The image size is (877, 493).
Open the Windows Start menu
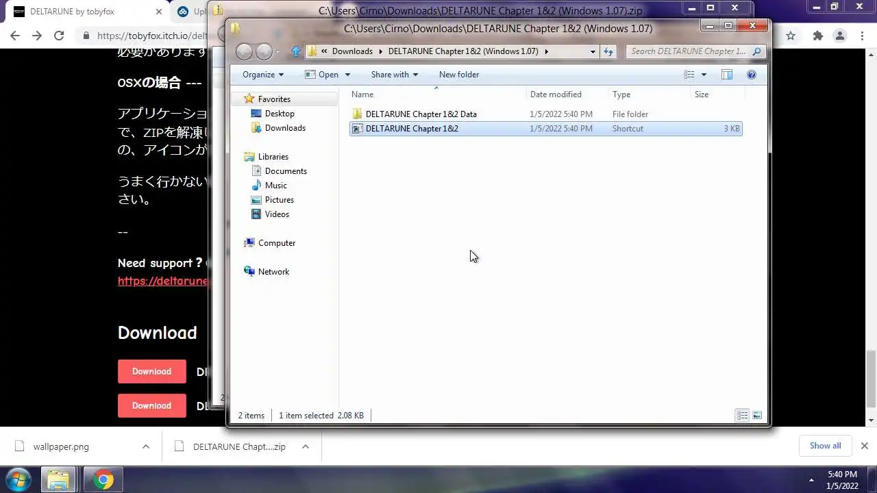click(x=18, y=480)
